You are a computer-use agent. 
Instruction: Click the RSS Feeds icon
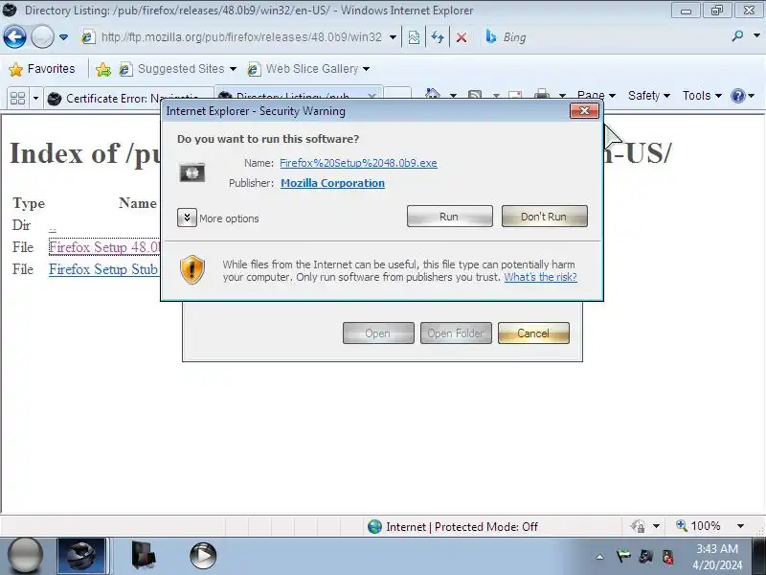pos(475,94)
